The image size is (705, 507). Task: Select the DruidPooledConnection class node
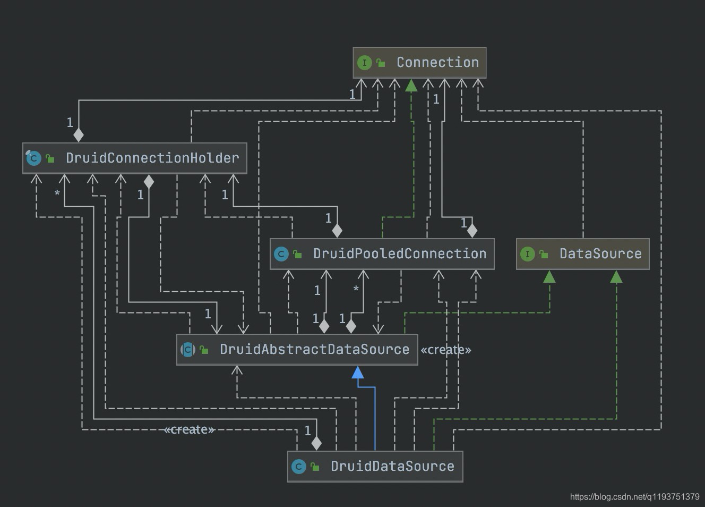(382, 253)
